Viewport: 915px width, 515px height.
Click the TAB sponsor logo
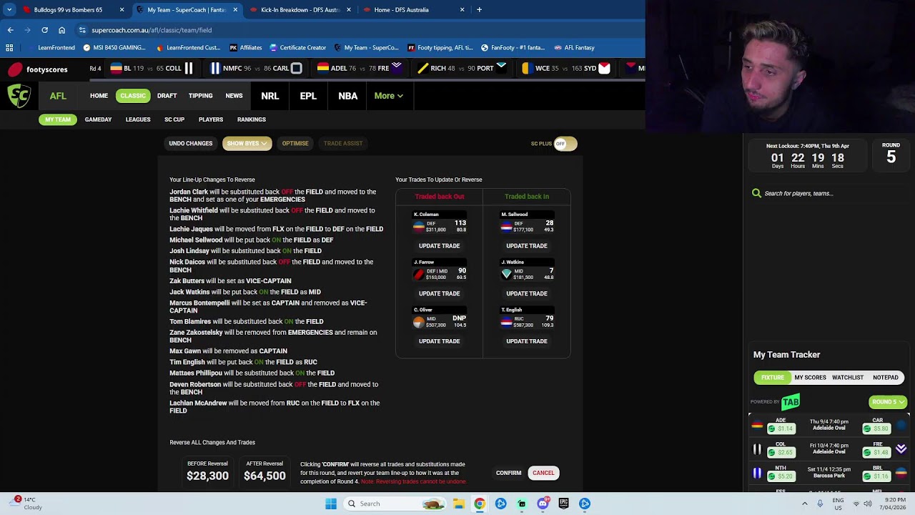(791, 402)
